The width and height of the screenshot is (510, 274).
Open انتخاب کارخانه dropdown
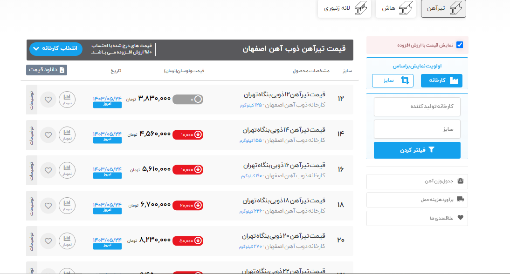coord(55,49)
